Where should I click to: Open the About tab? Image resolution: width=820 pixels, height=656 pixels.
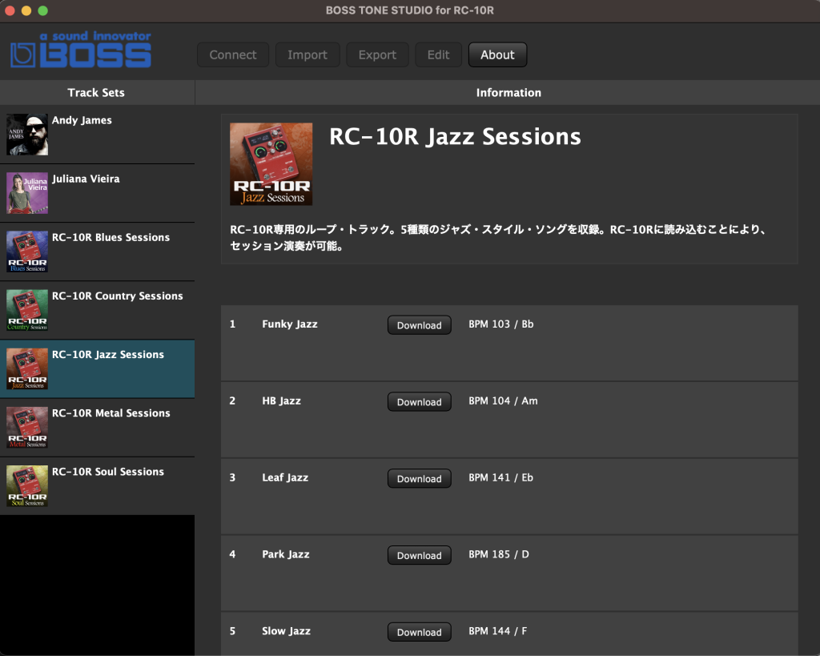497,55
